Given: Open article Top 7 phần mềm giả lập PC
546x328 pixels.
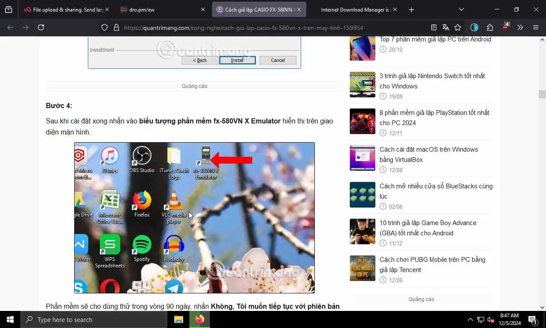Looking at the screenshot, I should (x=436, y=39).
